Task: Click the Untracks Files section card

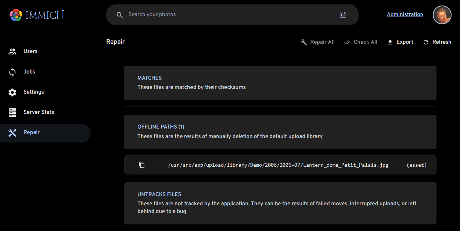Action: click(x=280, y=203)
